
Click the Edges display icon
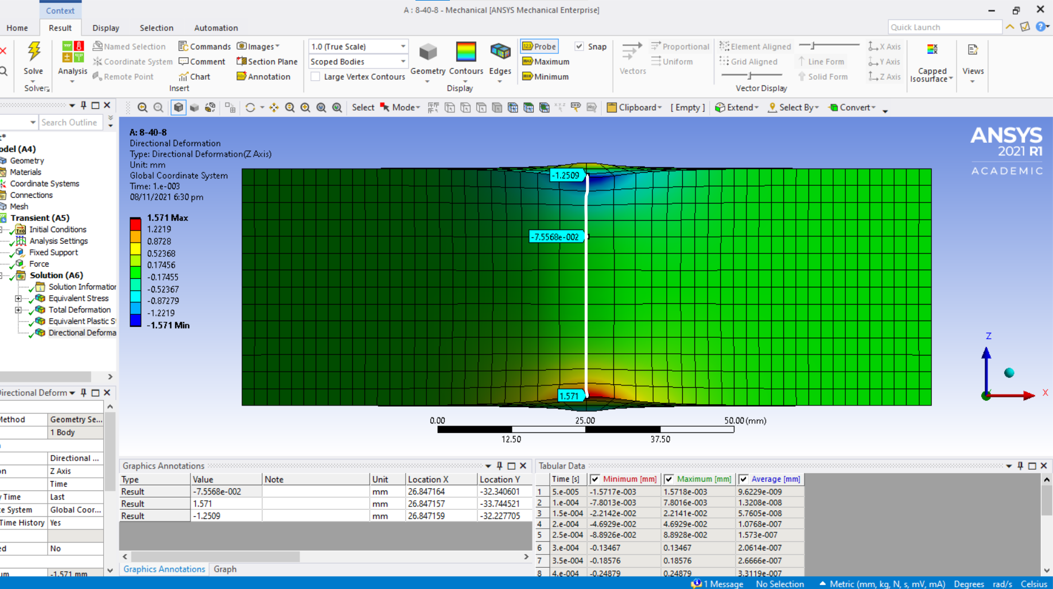click(500, 52)
